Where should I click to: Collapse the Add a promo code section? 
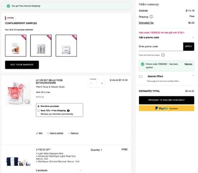pyautogui.click(x=193, y=37)
